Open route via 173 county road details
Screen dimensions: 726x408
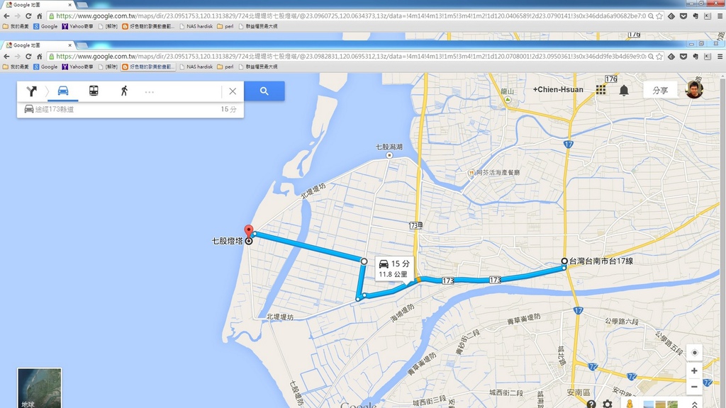[130, 109]
